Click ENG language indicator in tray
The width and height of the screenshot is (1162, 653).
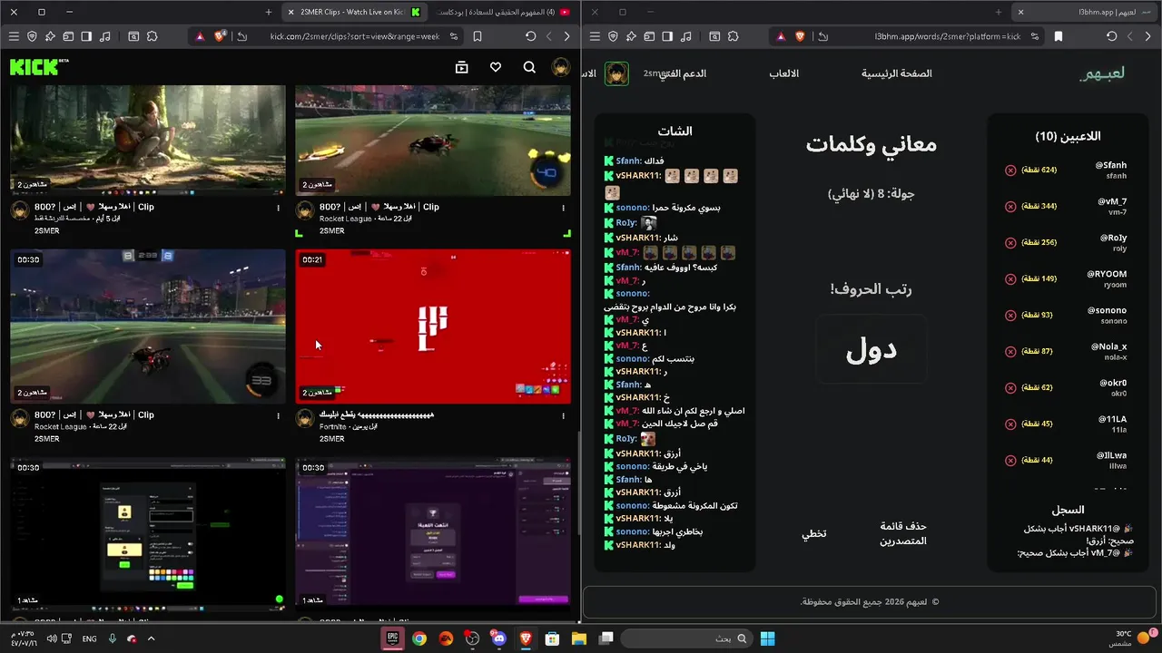tap(89, 638)
